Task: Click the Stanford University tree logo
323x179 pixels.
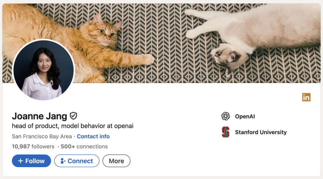Action: [x=226, y=132]
